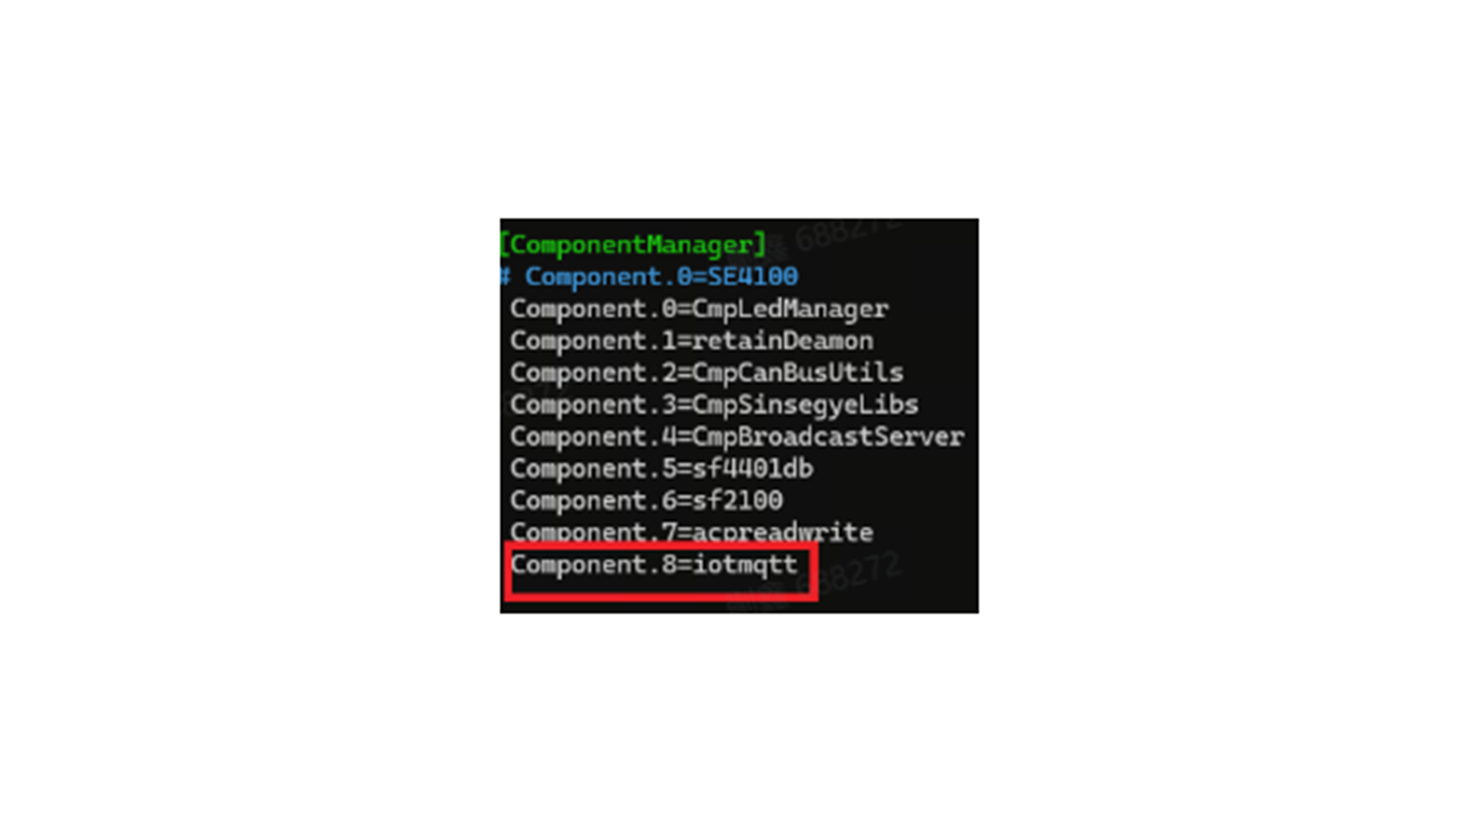Click the sf4401db value text
This screenshot has height=832, width=1479.
point(753,468)
